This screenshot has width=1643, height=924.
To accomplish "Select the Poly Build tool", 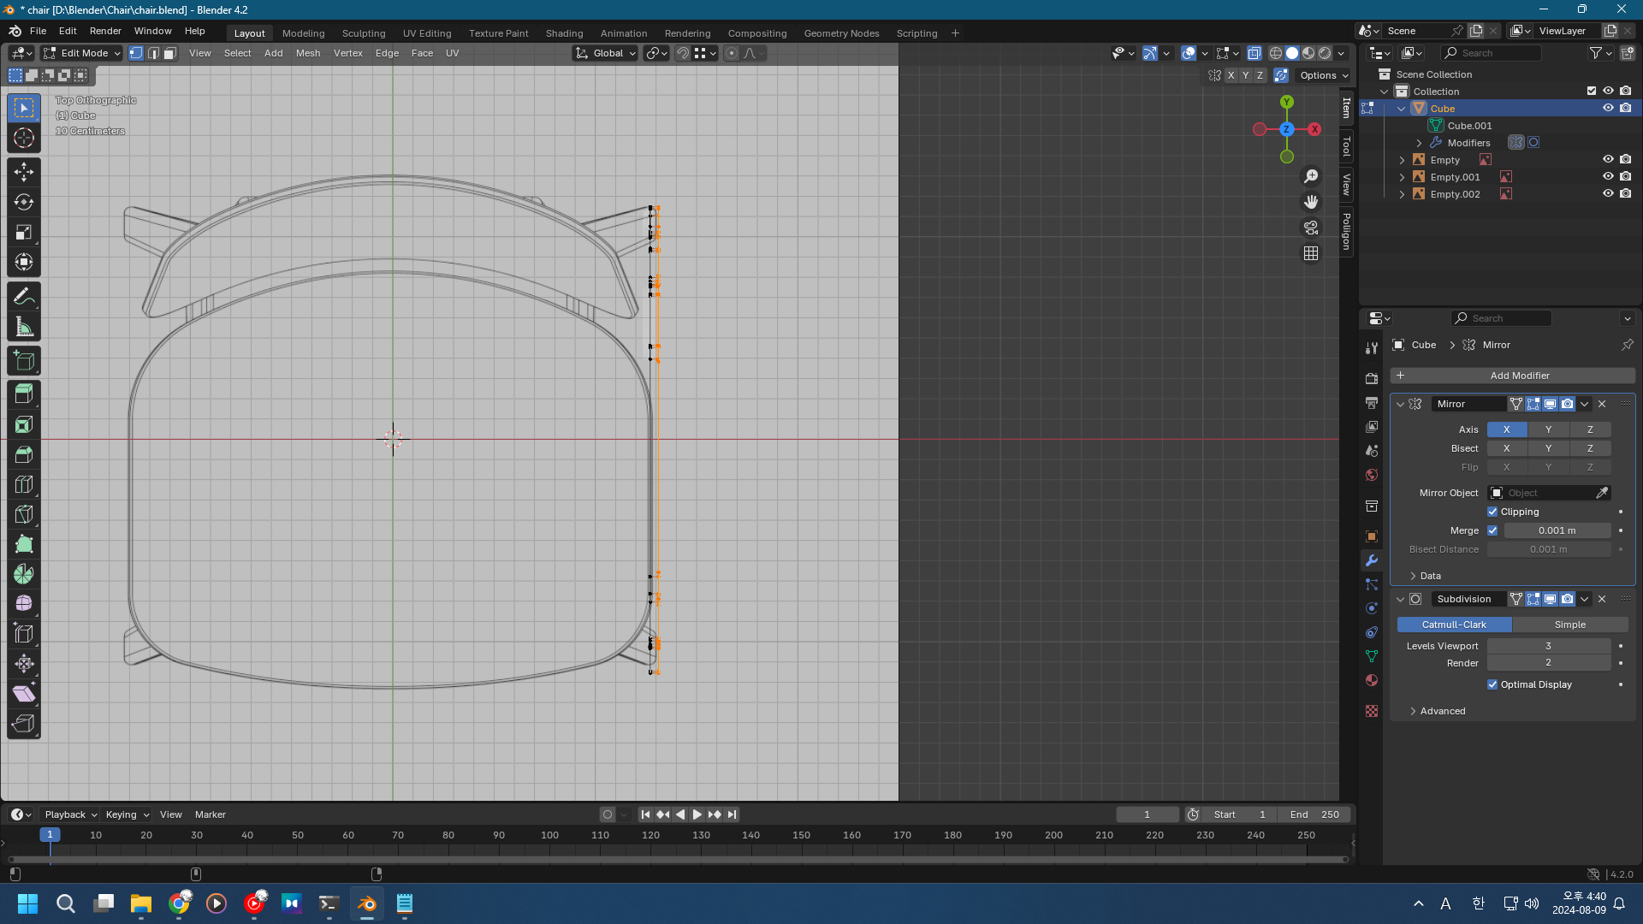I will [24, 544].
